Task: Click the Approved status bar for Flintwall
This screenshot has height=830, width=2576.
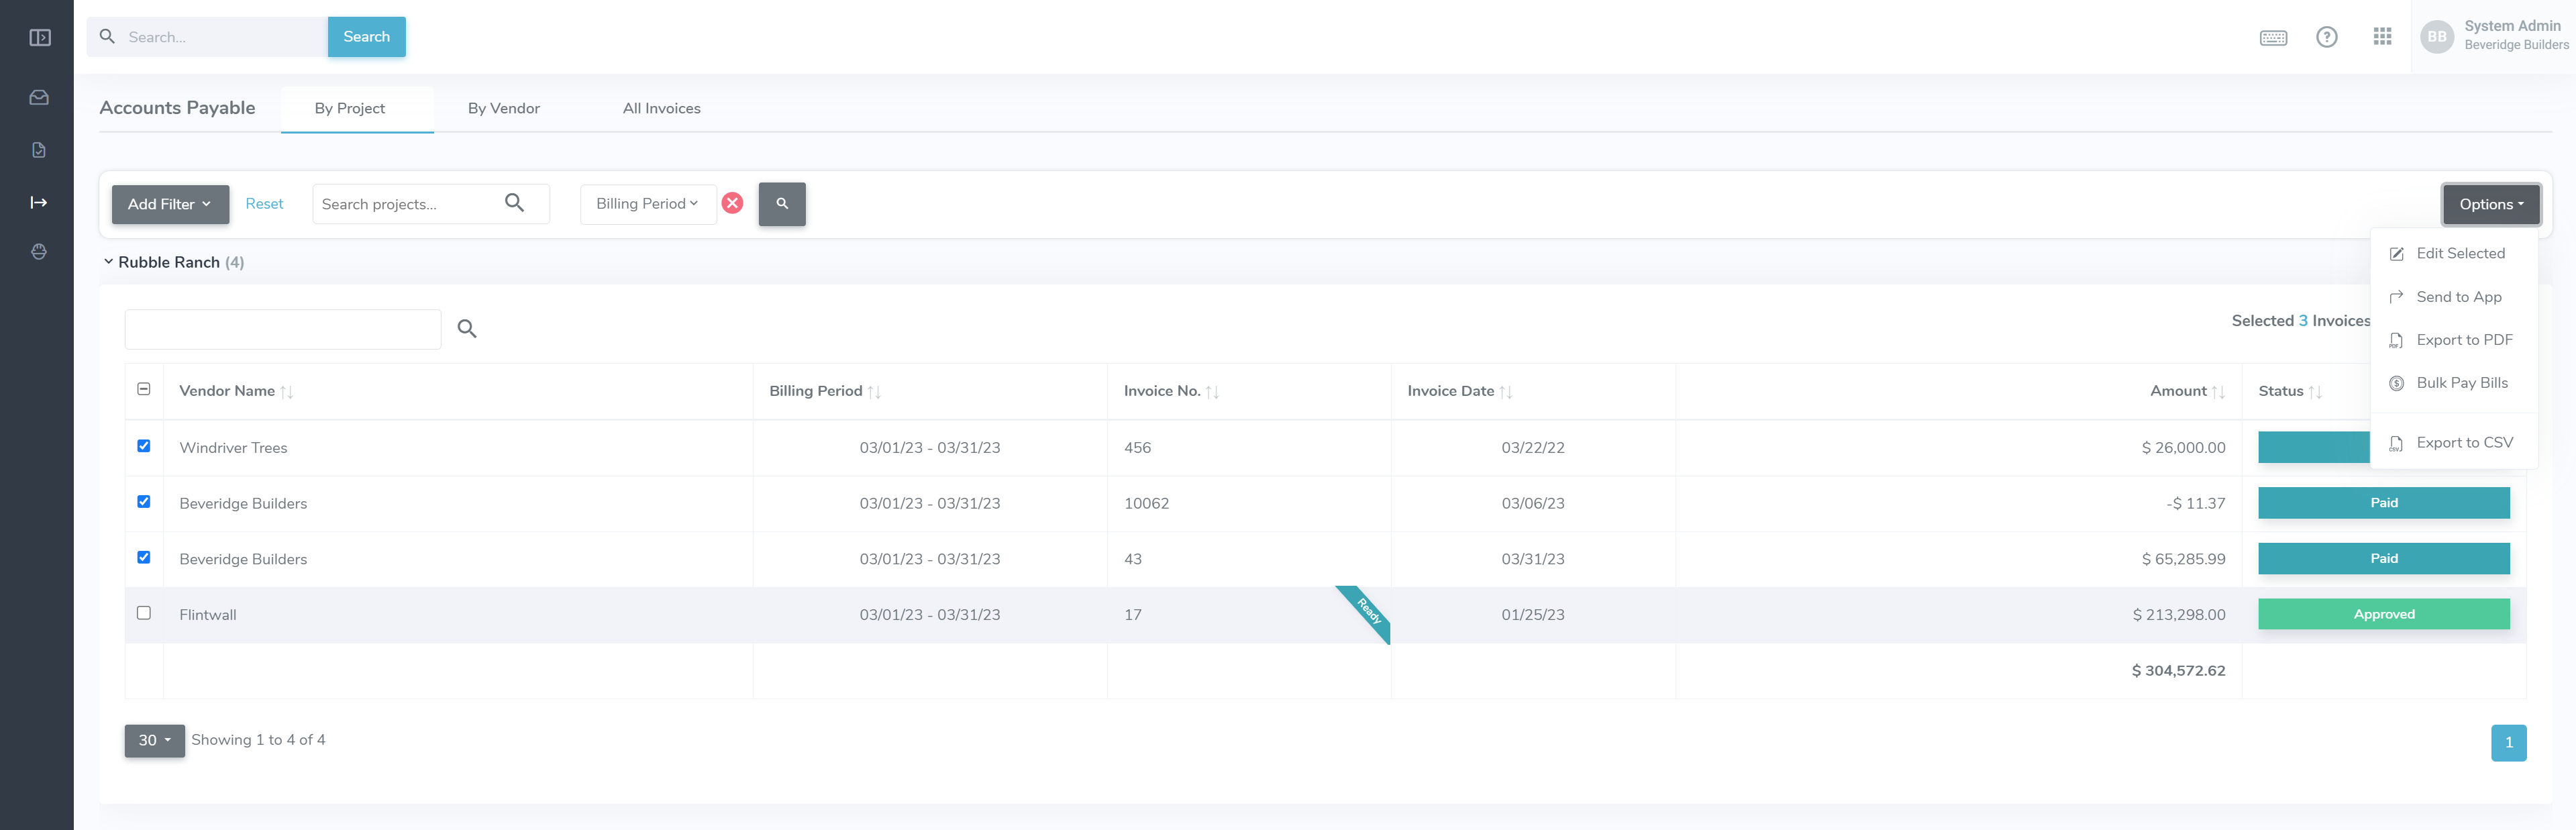Action: pyautogui.click(x=2383, y=614)
